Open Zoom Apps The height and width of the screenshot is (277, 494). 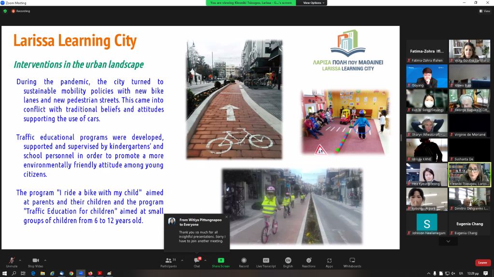tap(329, 261)
